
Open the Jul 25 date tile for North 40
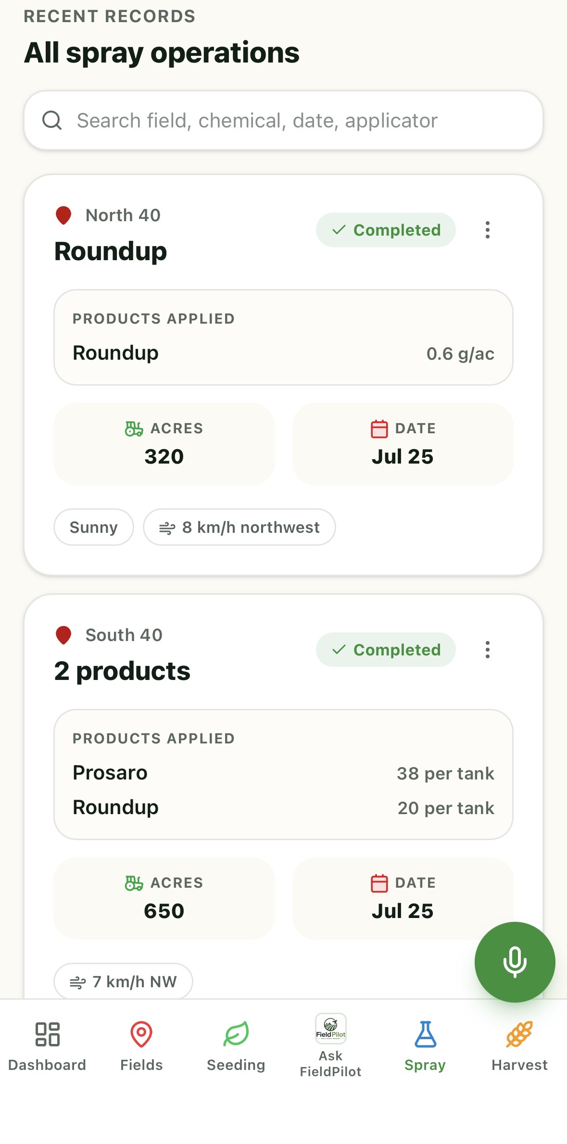click(403, 444)
